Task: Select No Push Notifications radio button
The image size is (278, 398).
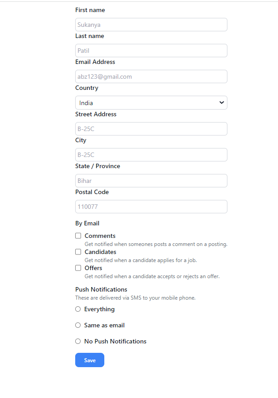Action: [78, 341]
